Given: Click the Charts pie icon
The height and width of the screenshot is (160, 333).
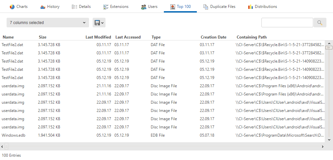Looking at the screenshot, I should pos(12,7).
